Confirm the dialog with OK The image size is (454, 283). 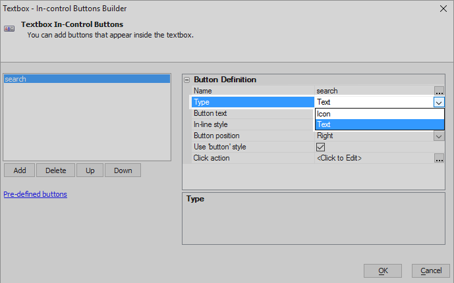tap(382, 270)
